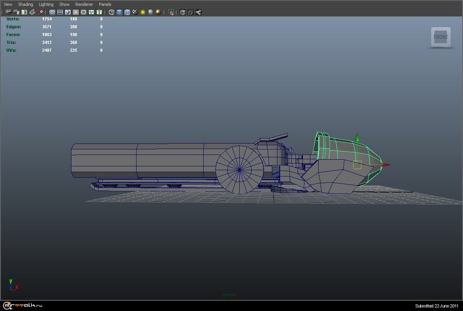Open the Panels menu
The height and width of the screenshot is (311, 463).
pos(105,4)
